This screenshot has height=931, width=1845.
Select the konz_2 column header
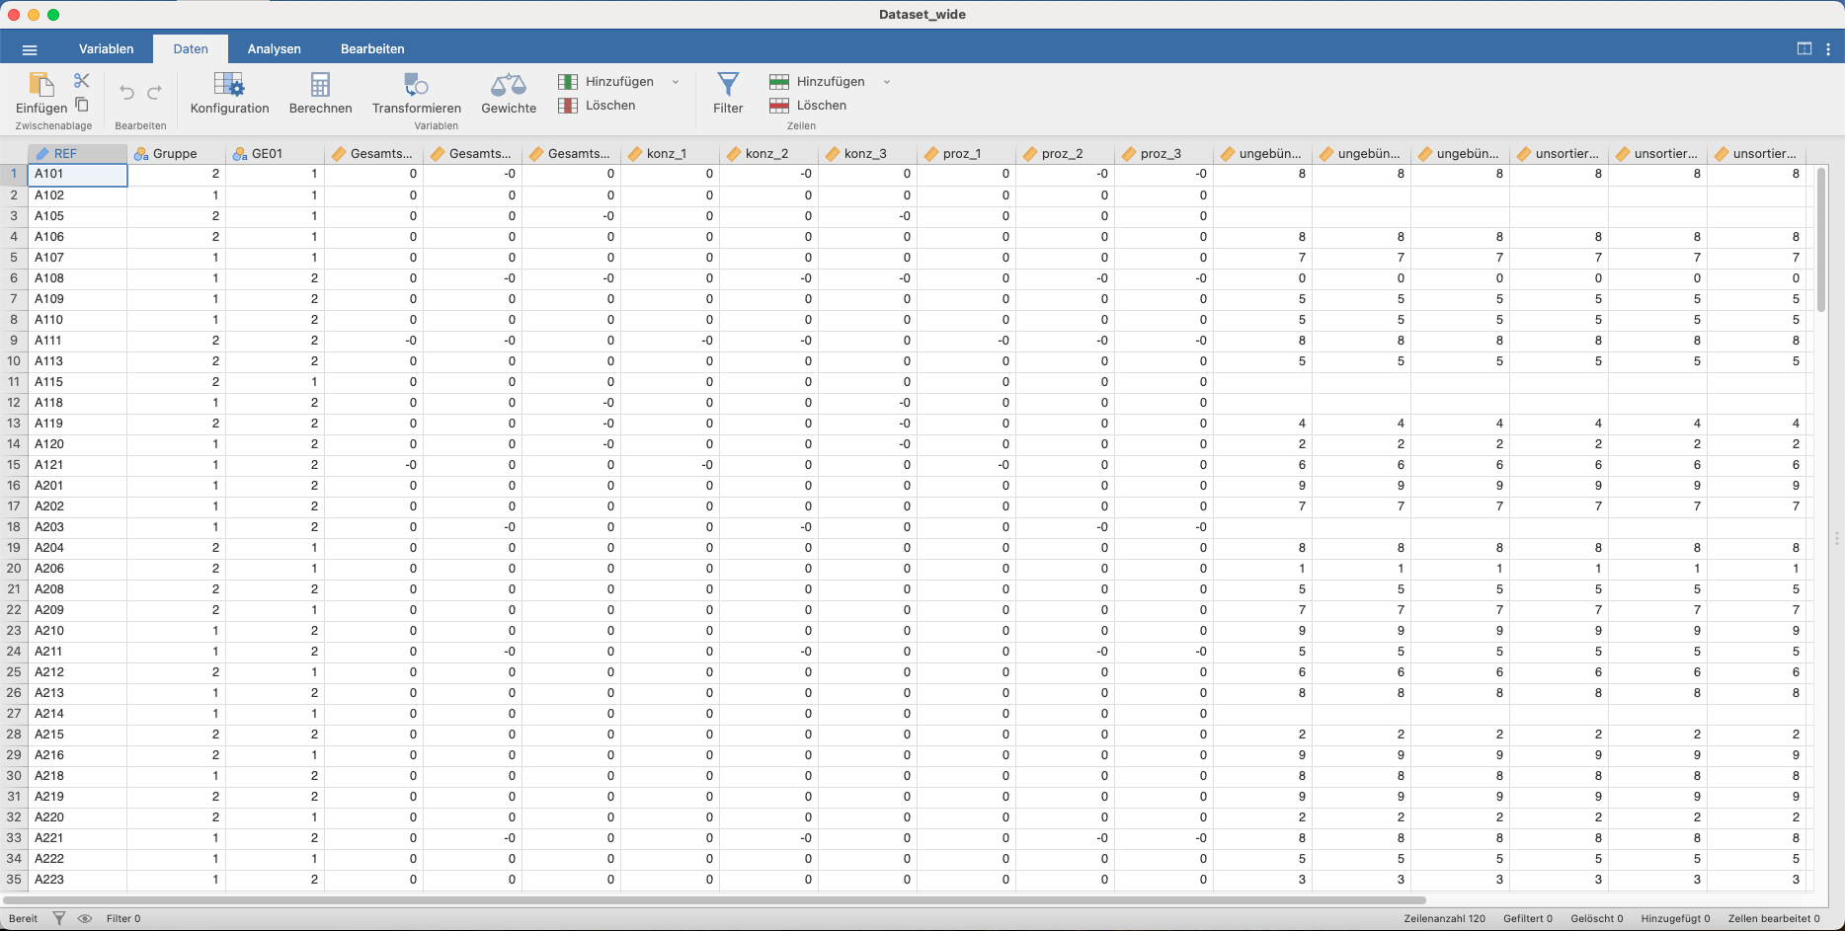pyautogui.click(x=768, y=154)
